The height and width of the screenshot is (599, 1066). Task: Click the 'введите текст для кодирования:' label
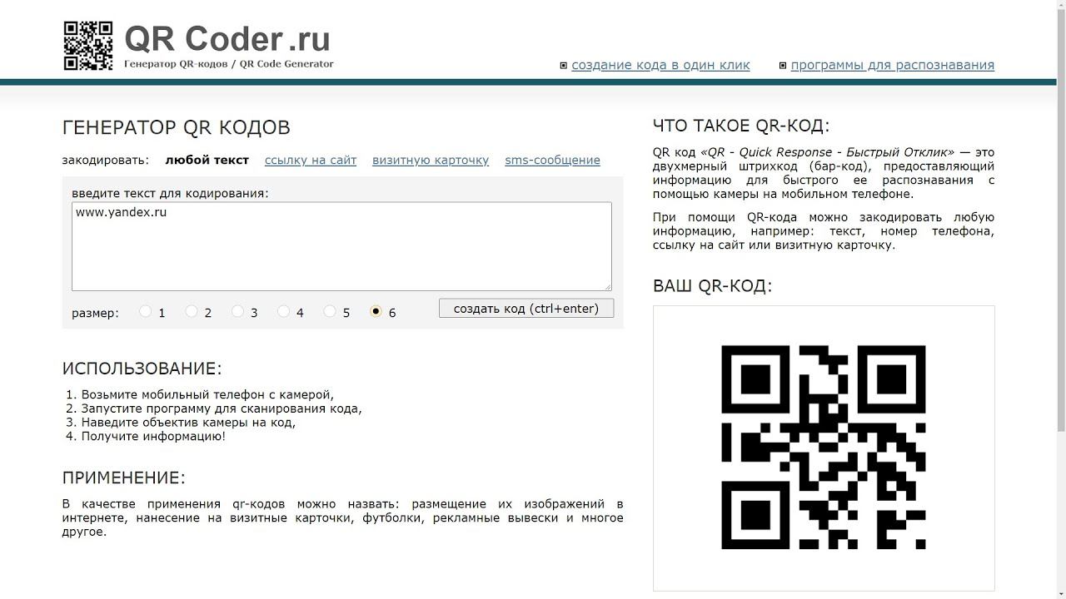(170, 193)
